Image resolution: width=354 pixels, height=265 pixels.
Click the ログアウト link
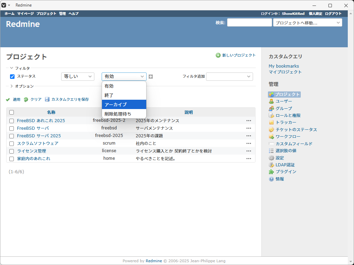[x=333, y=13]
